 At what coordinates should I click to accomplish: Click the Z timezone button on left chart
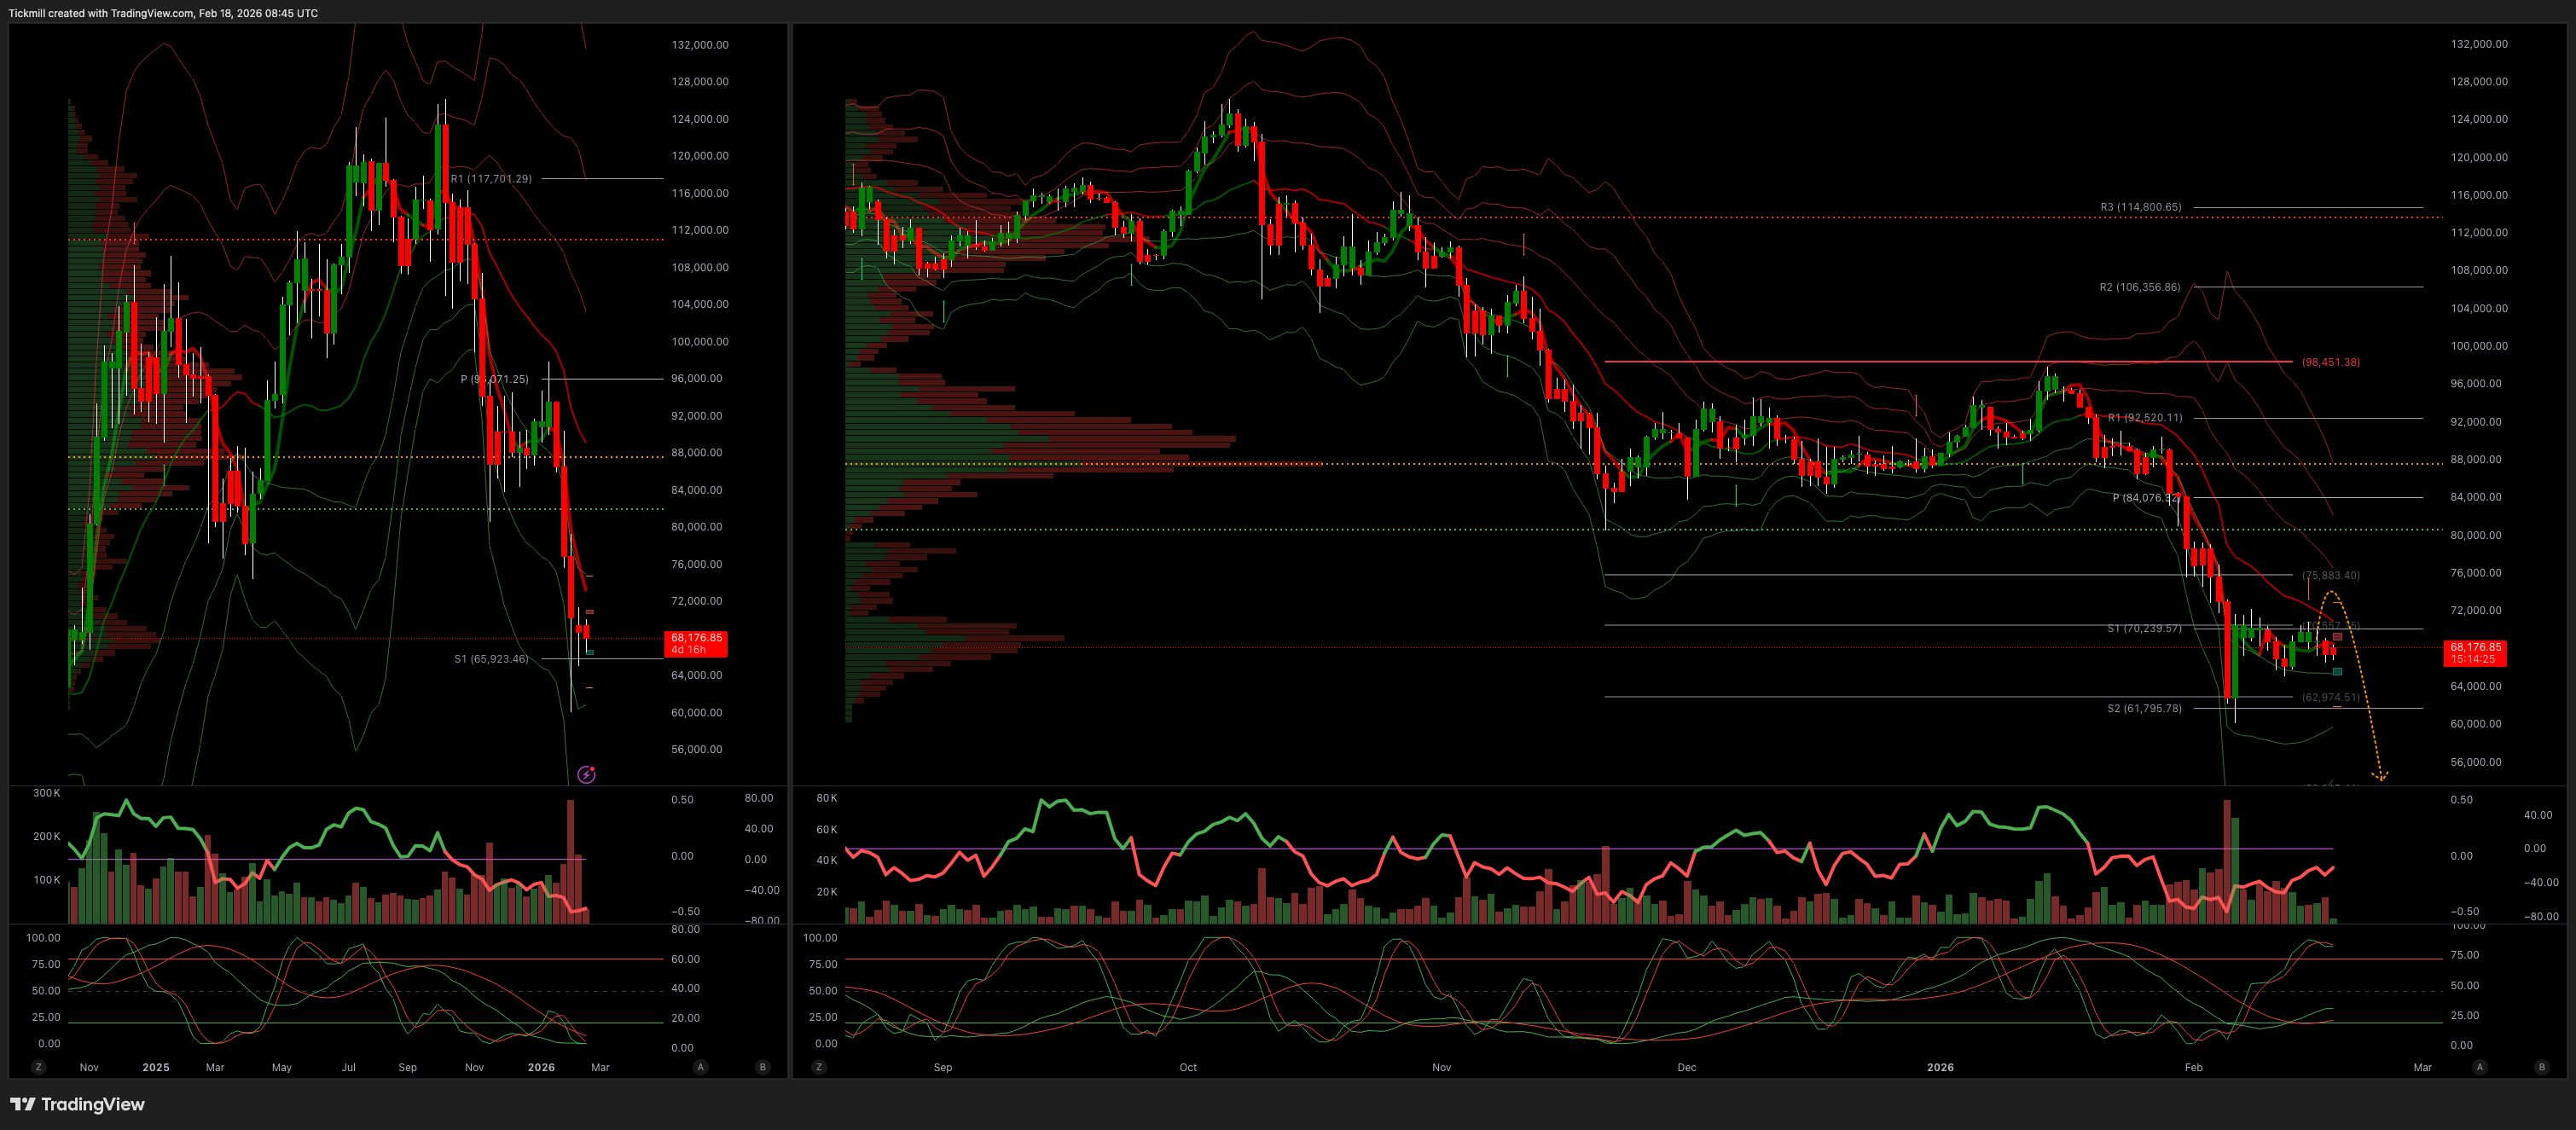(x=38, y=1067)
